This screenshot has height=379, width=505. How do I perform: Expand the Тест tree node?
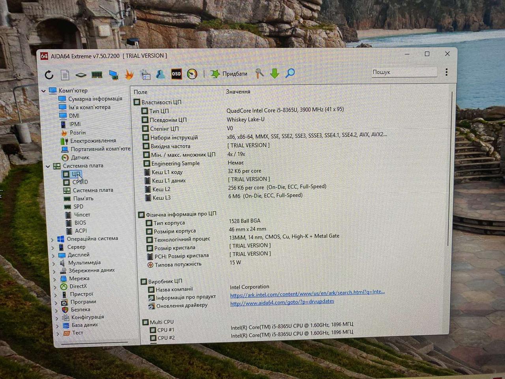click(x=58, y=334)
